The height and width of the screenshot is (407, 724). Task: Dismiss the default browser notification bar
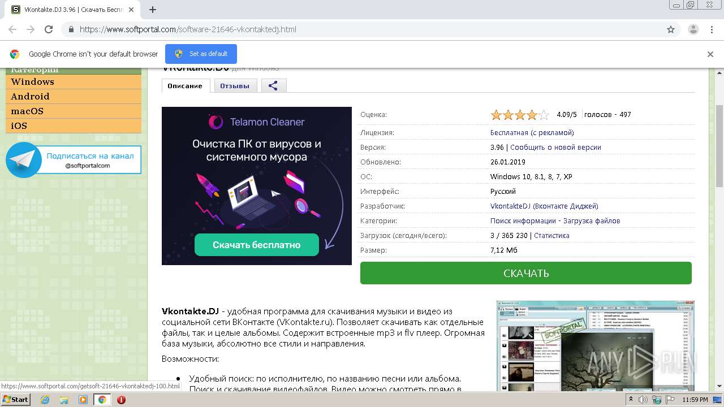(710, 54)
